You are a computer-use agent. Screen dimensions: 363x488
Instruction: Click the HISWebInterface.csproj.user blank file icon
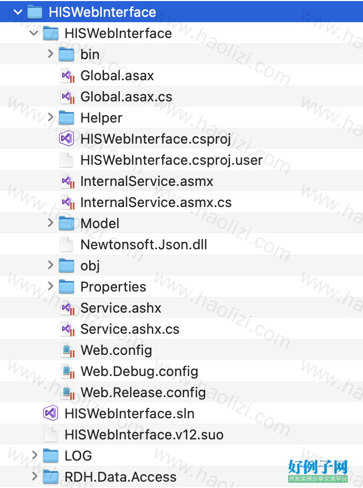[66, 160]
